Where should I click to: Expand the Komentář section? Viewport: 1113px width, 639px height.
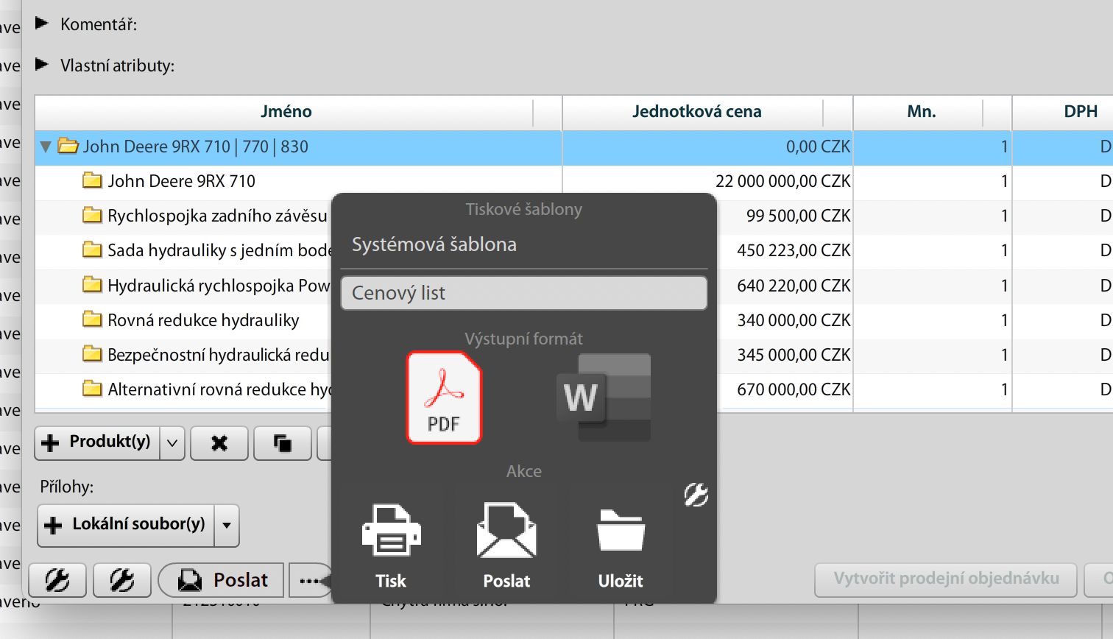[x=42, y=24]
